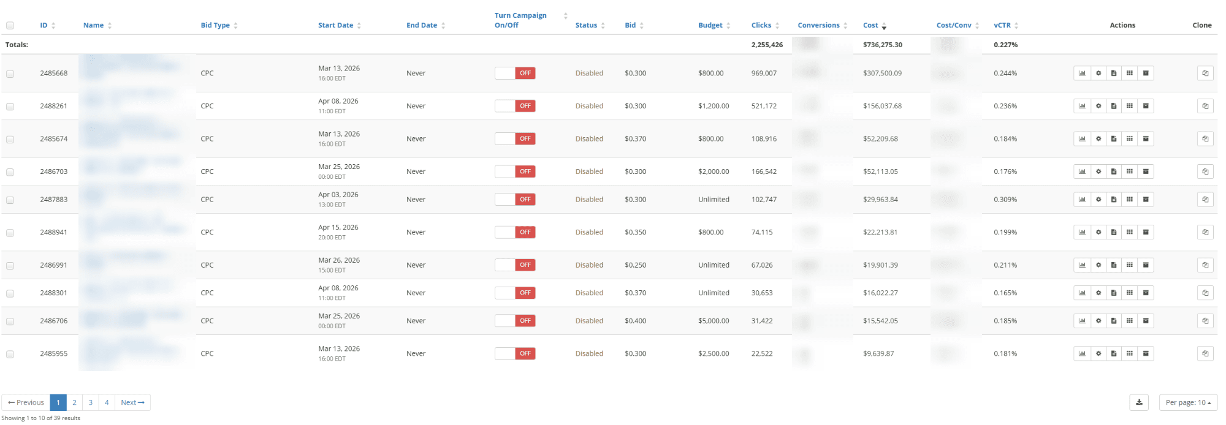The width and height of the screenshot is (1226, 425).
Task: Turn on campaign 2487883 OFF switch
Action: [515, 199]
